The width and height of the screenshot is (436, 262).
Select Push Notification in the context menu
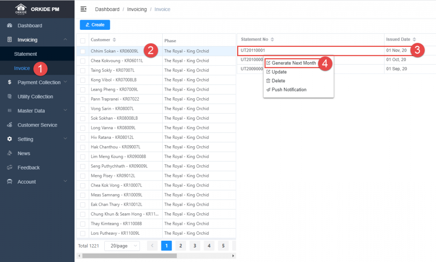[x=289, y=89]
